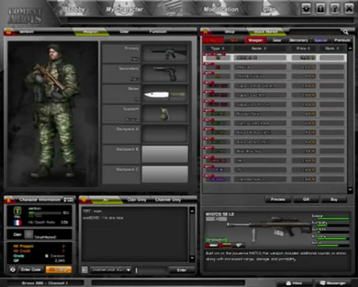
Task: Select the Gear shop category
Action: pyautogui.click(x=277, y=40)
